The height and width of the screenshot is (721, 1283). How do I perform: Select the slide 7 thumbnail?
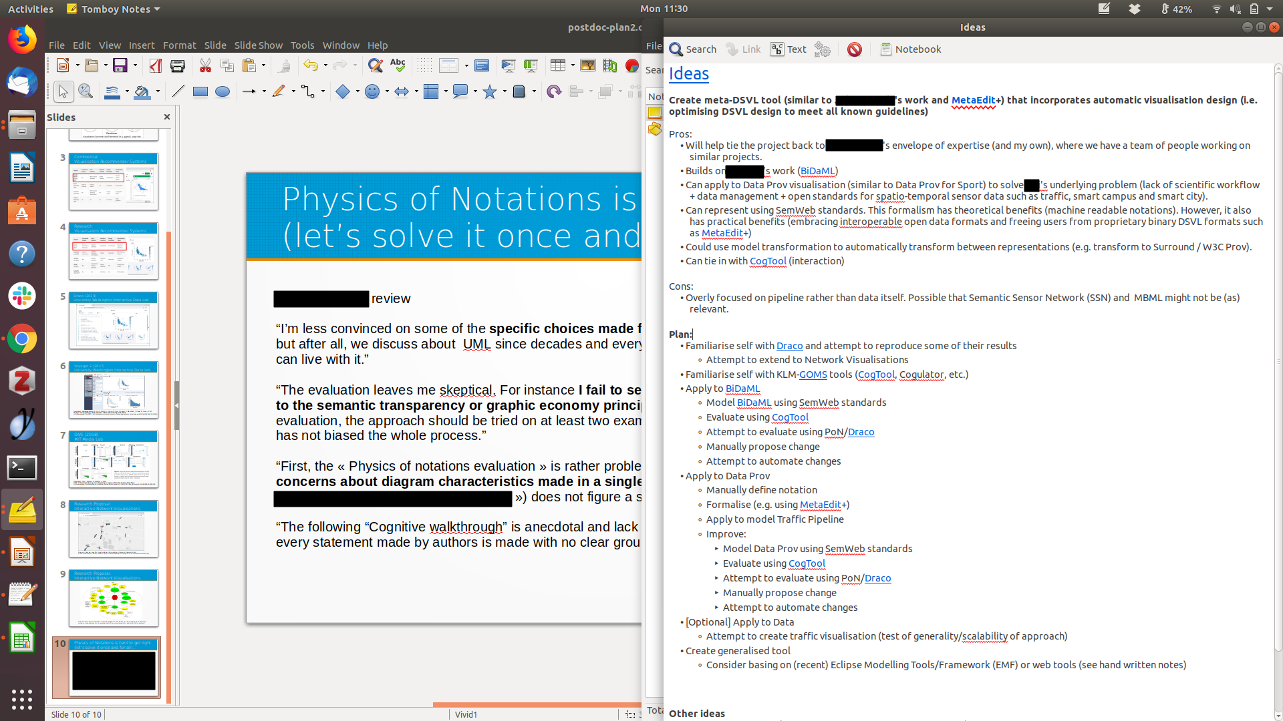coord(114,459)
